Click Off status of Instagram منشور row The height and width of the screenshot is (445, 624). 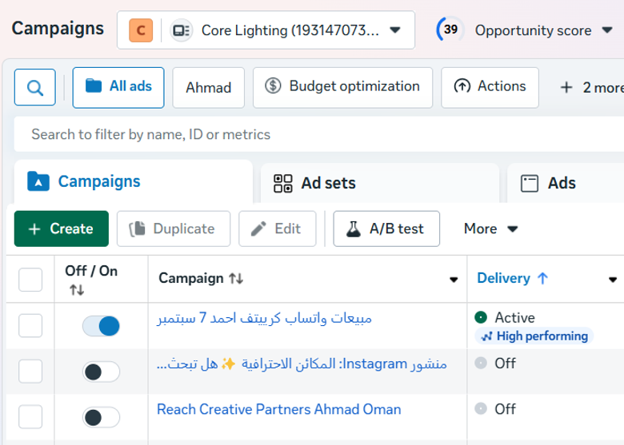[x=495, y=364]
